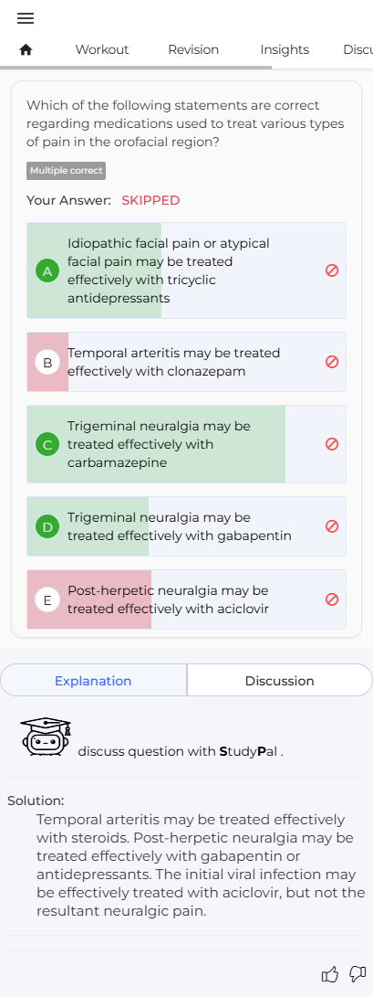The height and width of the screenshot is (997, 373).
Task: Select option D circle badge
Action: (47, 527)
